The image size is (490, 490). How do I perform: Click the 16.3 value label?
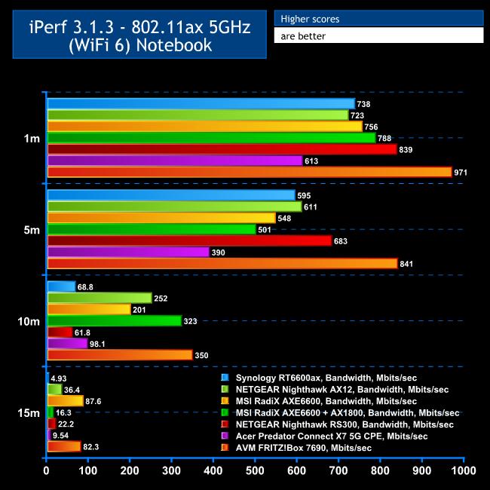coord(63,412)
